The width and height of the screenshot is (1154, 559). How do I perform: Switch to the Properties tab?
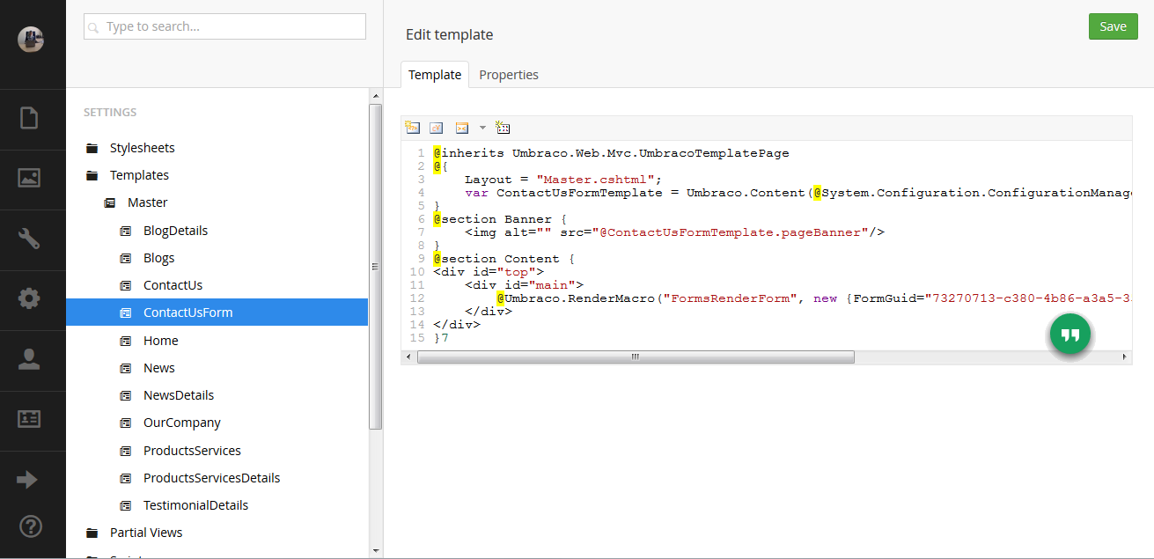(x=509, y=75)
